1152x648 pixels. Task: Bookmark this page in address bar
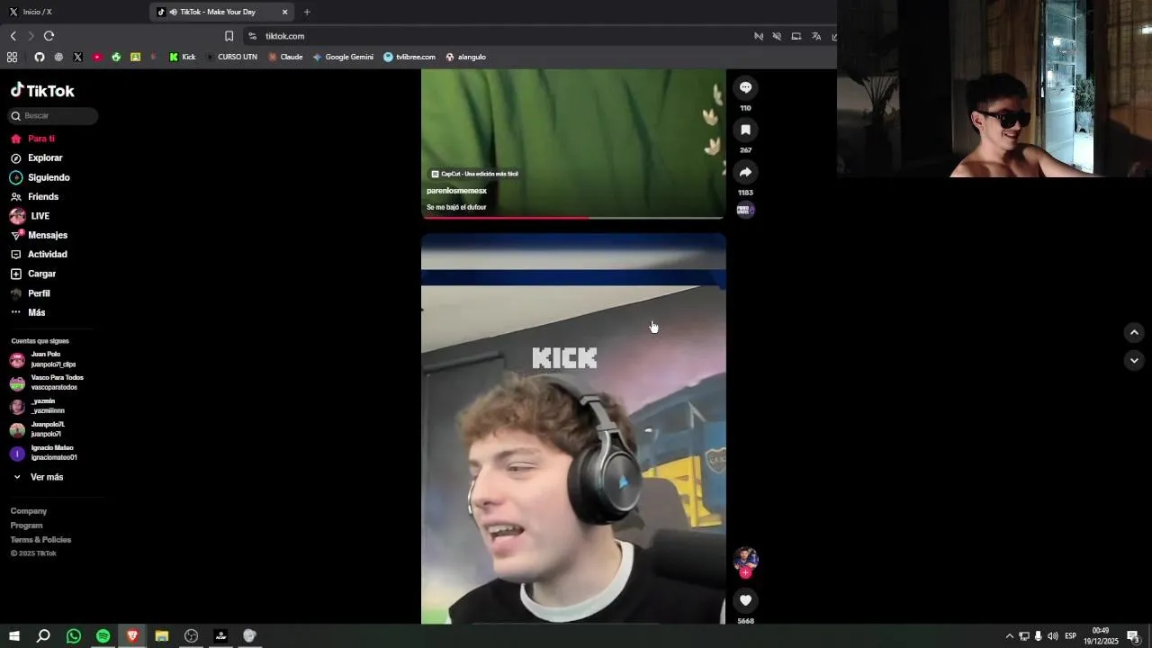coord(229,36)
